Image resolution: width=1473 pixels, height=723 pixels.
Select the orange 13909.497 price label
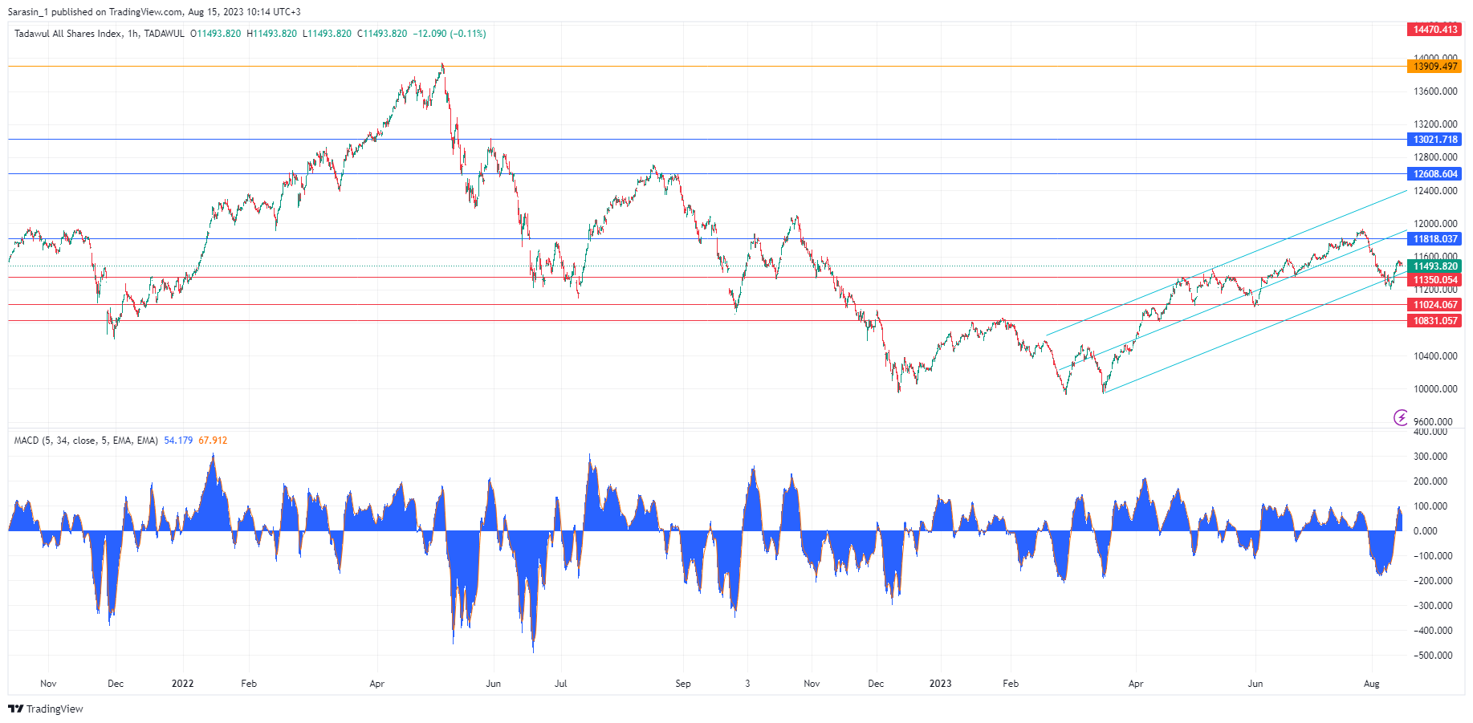(1434, 67)
